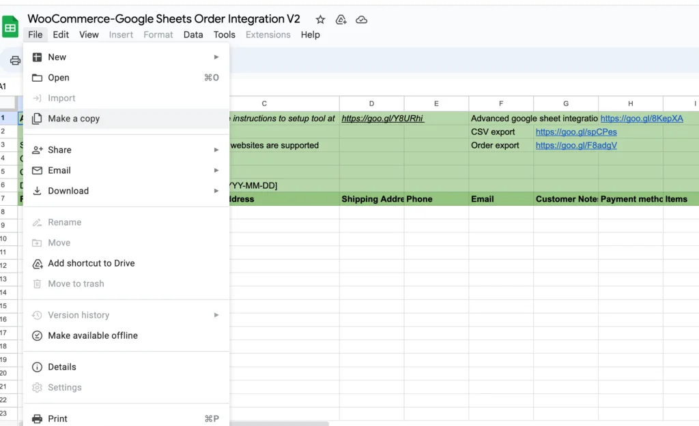Screen dimensions: 699x426
Task: Open Details from the File menu
Action: pos(126,367)
